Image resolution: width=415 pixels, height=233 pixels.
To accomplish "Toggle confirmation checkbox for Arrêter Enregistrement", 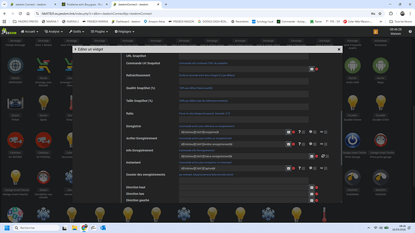I will point(304,144).
